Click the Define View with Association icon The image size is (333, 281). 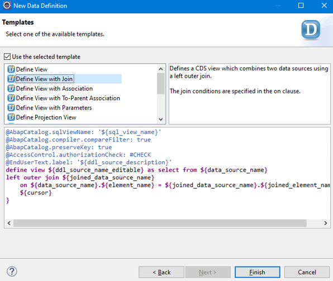pos(11,88)
